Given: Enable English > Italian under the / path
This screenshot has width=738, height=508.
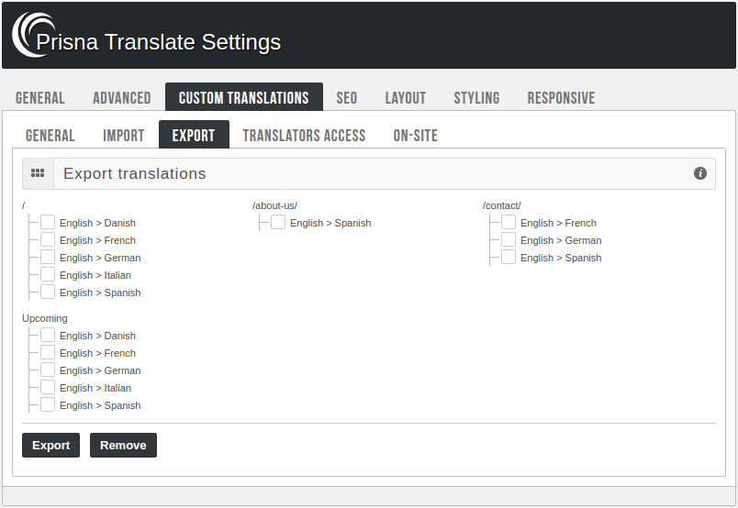Looking at the screenshot, I should (x=48, y=274).
